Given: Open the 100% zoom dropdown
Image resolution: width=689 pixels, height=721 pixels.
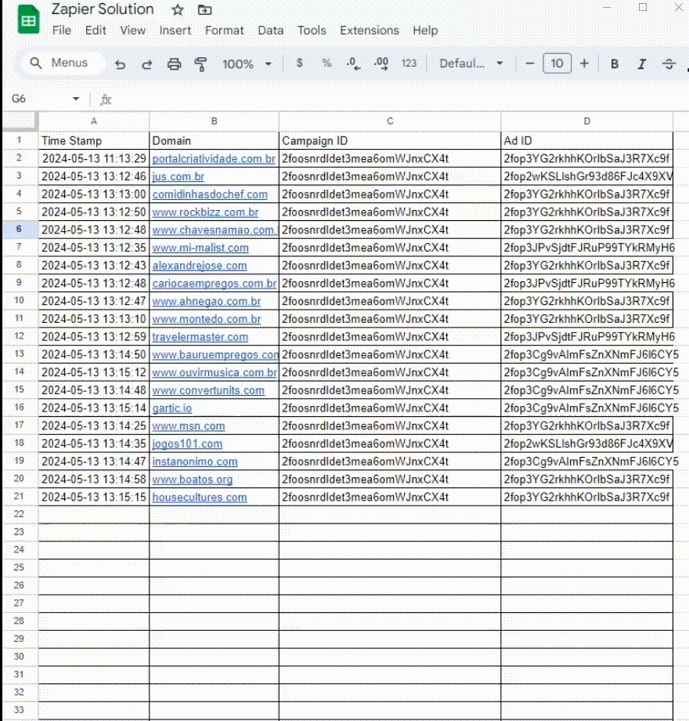Looking at the screenshot, I should 247,64.
